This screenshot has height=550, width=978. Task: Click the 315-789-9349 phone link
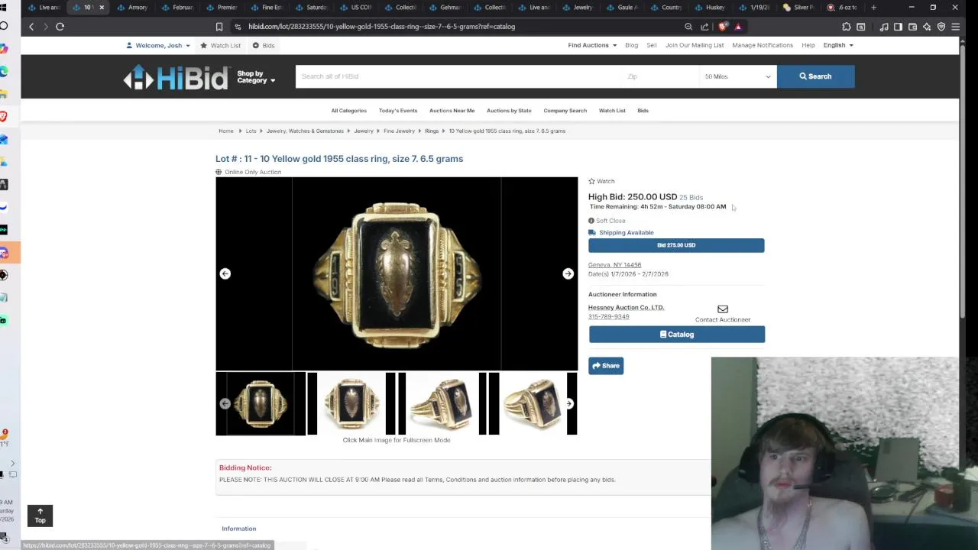(x=608, y=316)
